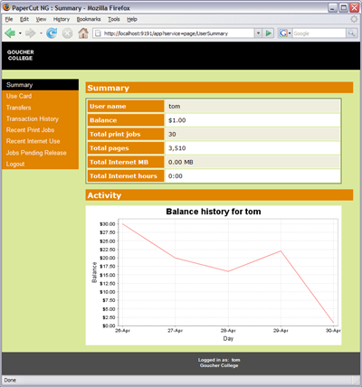Expand the address bar URL dropdown
The image size is (362, 387).
click(x=258, y=33)
